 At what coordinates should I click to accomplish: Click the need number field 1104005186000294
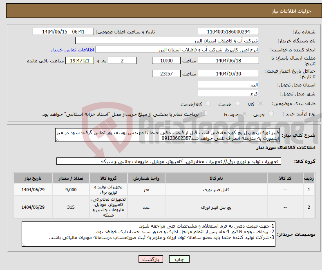(x=228, y=32)
